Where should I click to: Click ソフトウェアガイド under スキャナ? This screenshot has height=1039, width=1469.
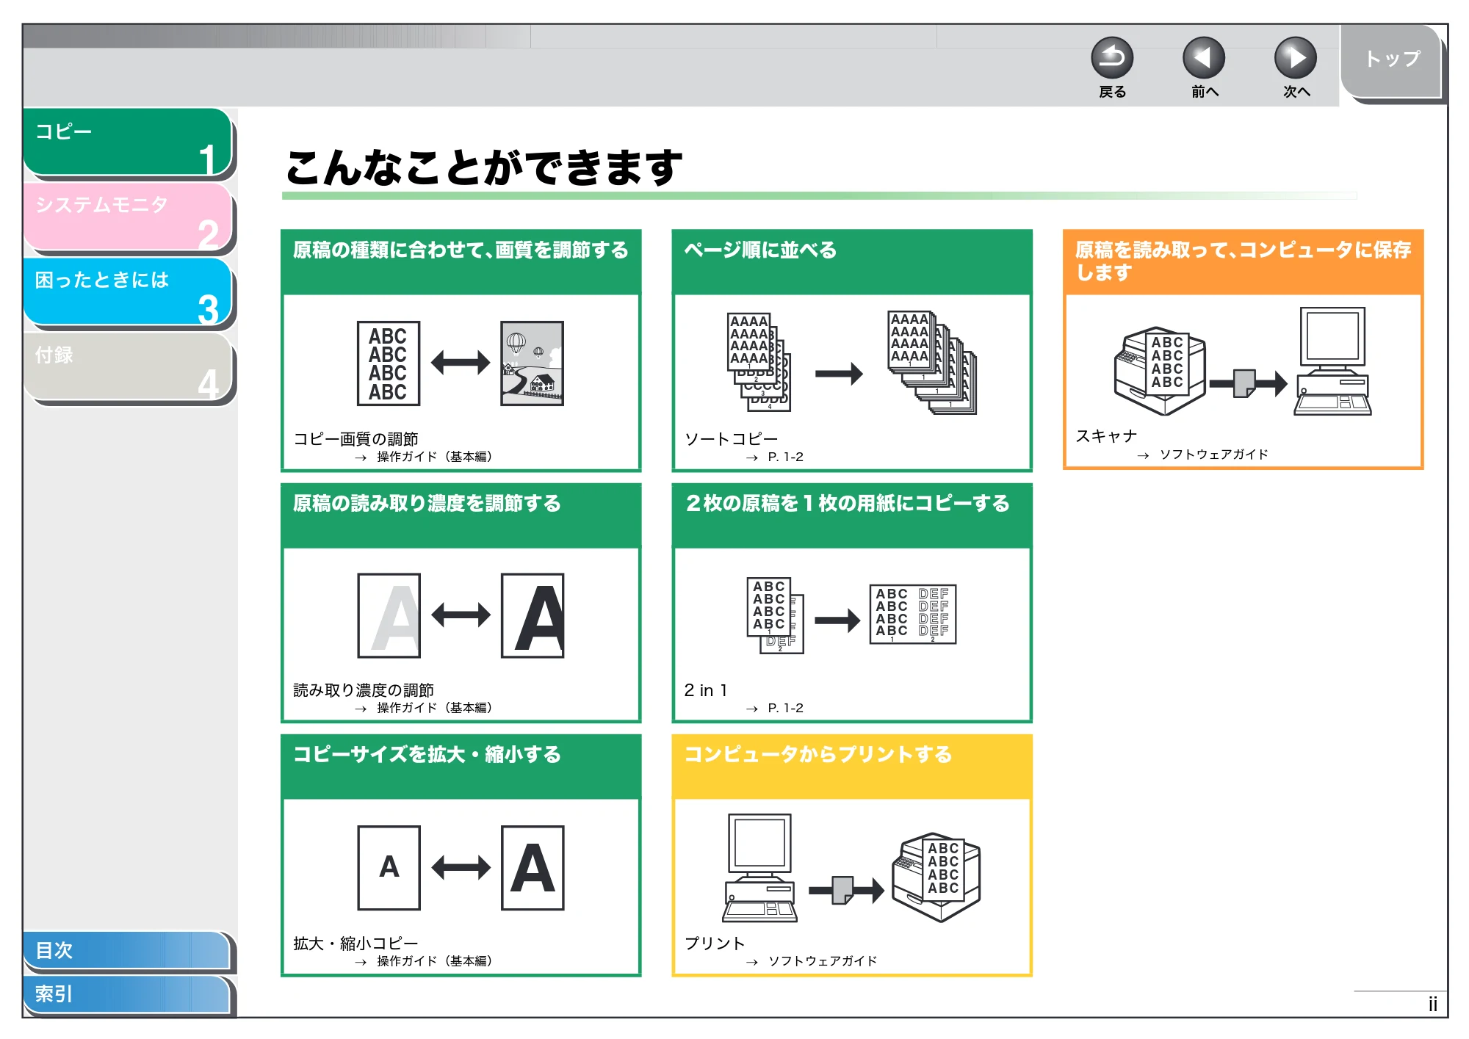[x=1213, y=455]
